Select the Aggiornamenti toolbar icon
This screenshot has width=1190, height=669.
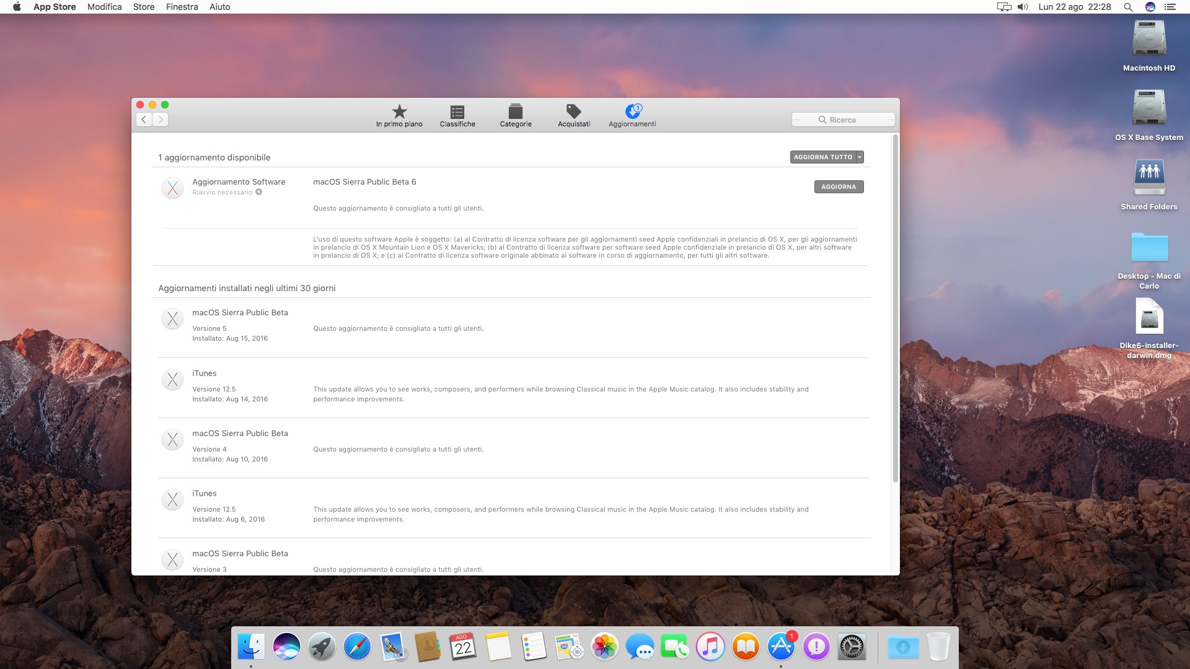[632, 112]
